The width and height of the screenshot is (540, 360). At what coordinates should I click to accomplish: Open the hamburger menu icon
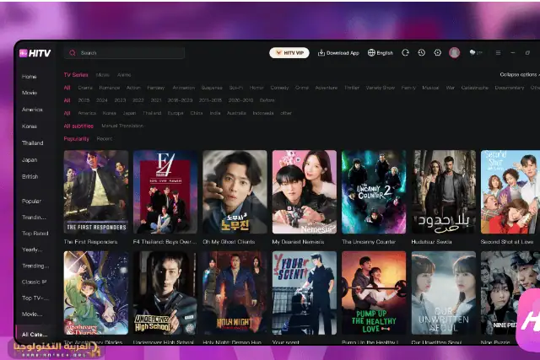click(x=498, y=52)
